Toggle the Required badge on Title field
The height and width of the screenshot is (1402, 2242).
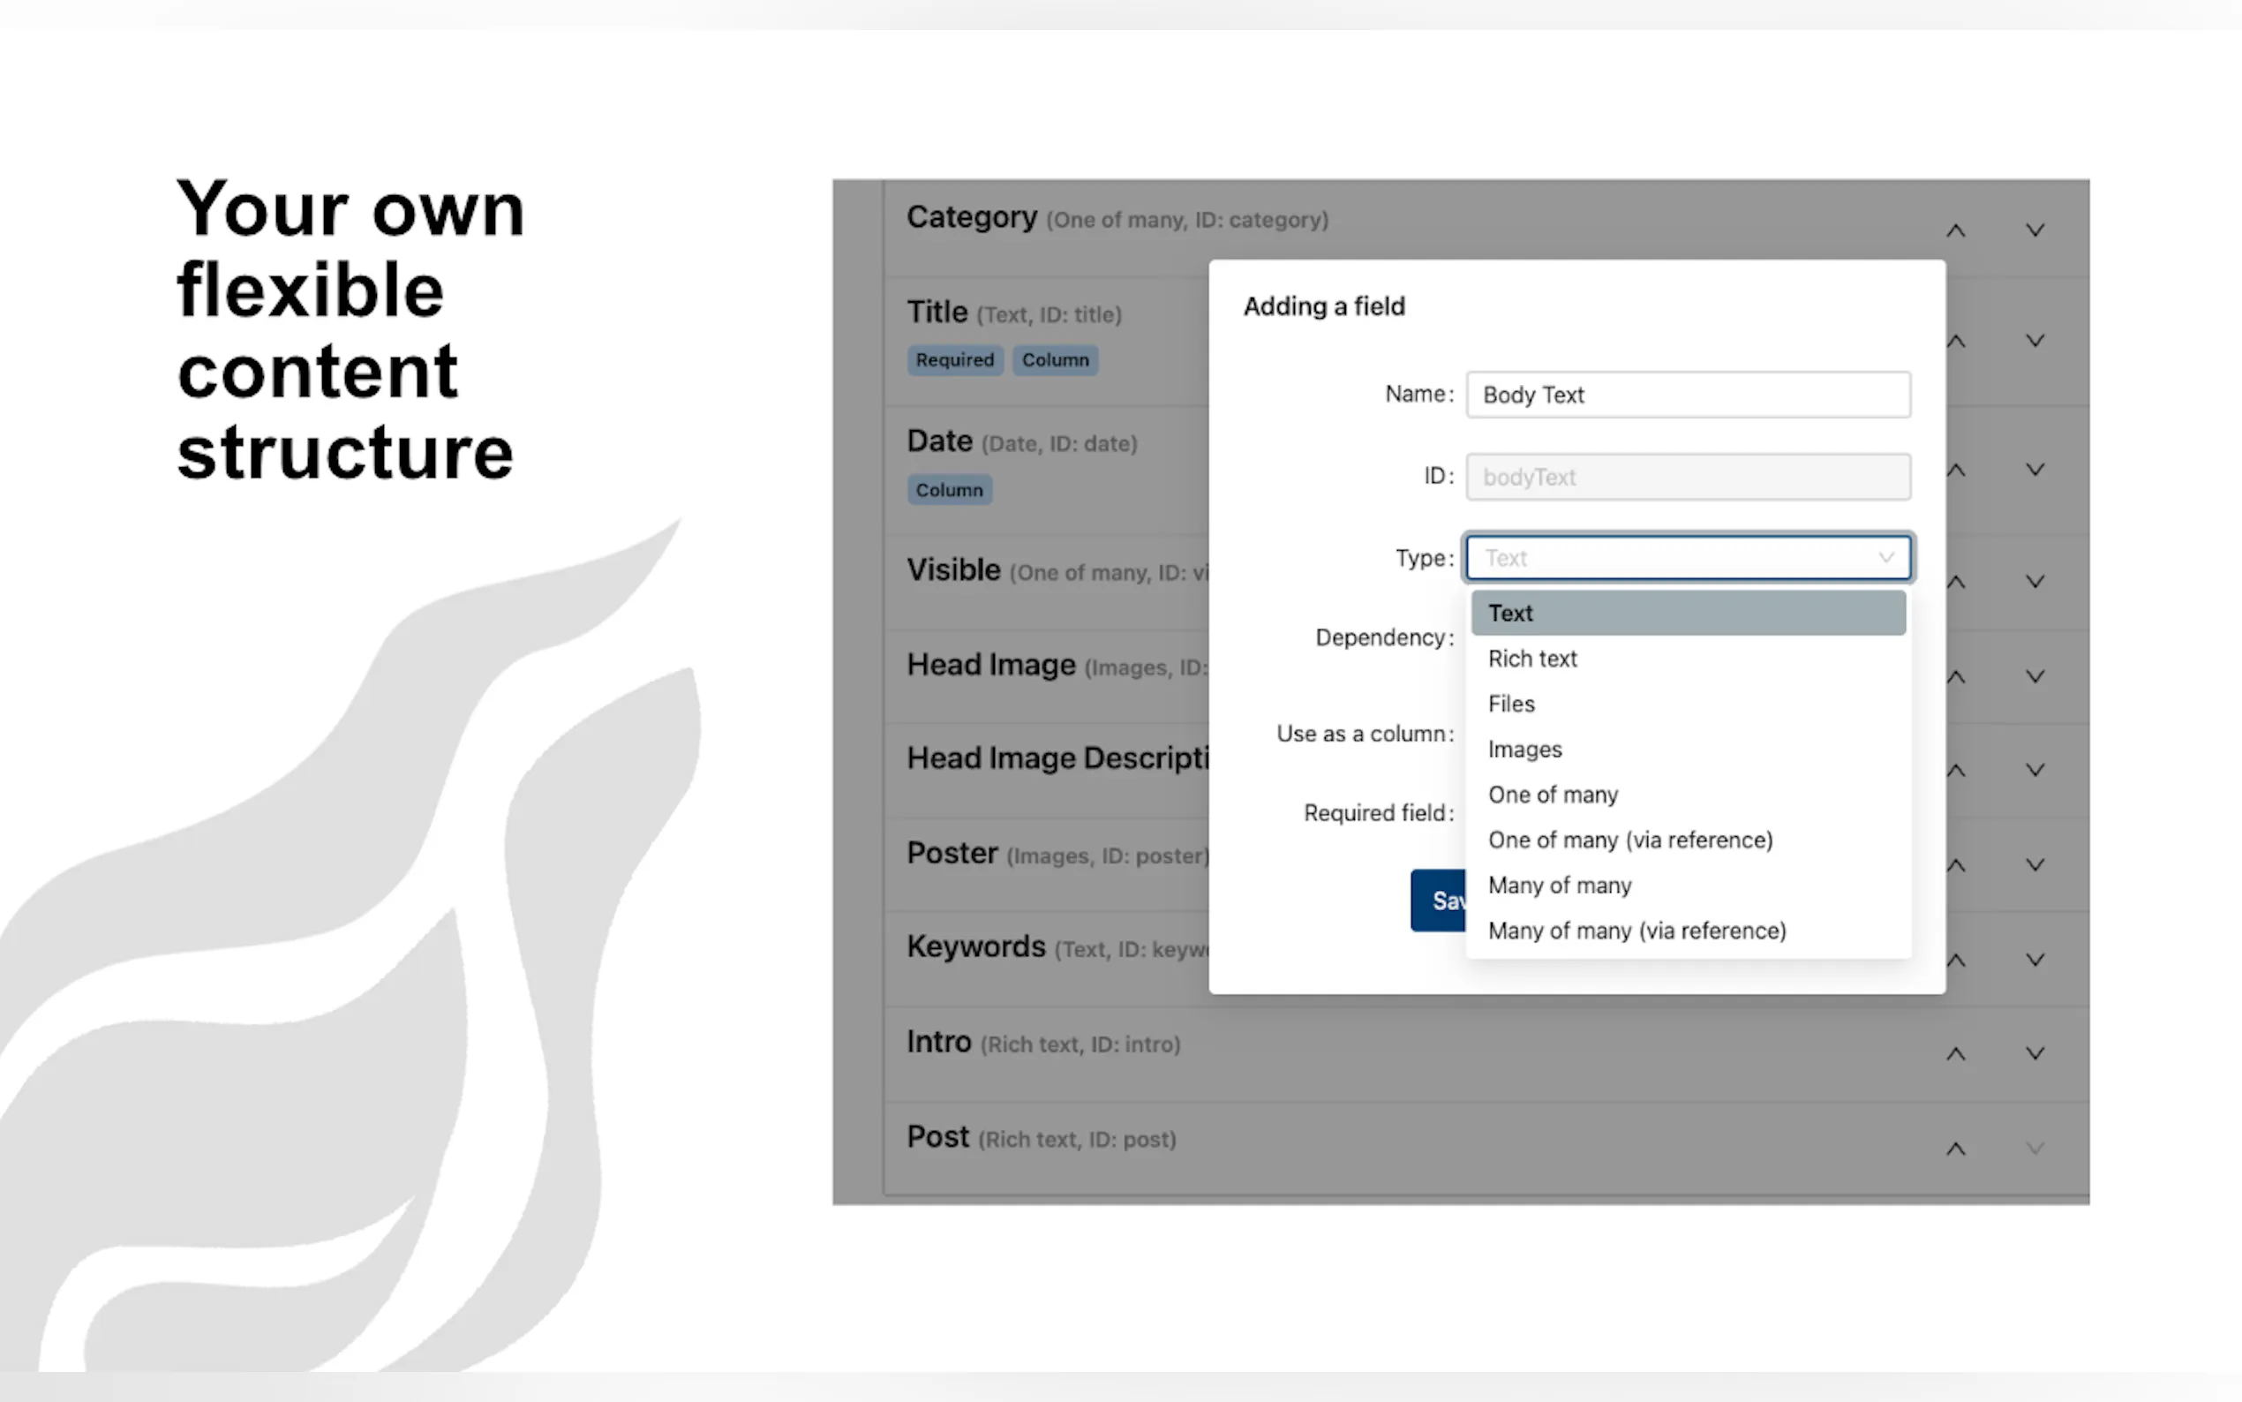point(955,360)
